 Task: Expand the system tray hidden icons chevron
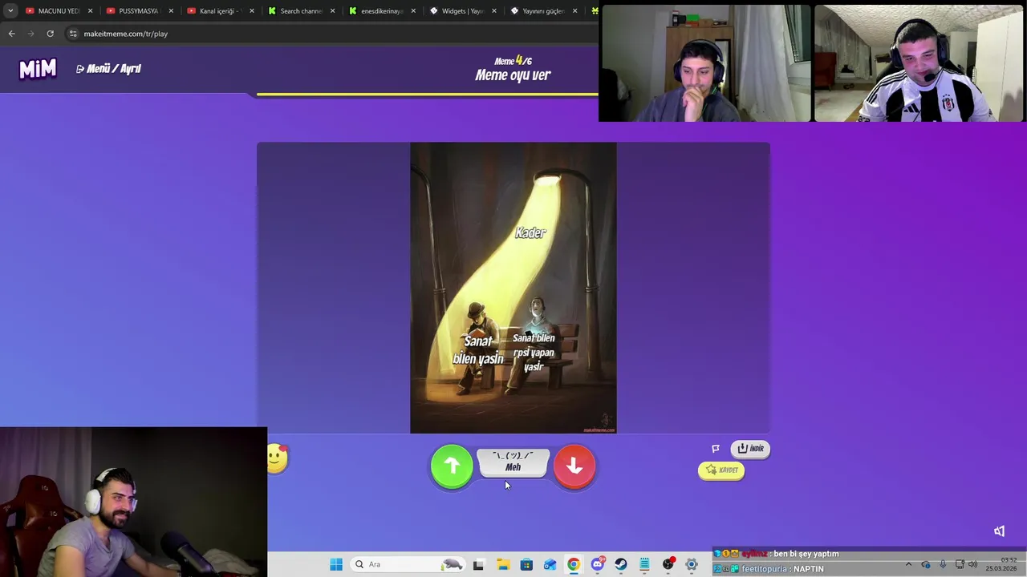pyautogui.click(x=908, y=564)
